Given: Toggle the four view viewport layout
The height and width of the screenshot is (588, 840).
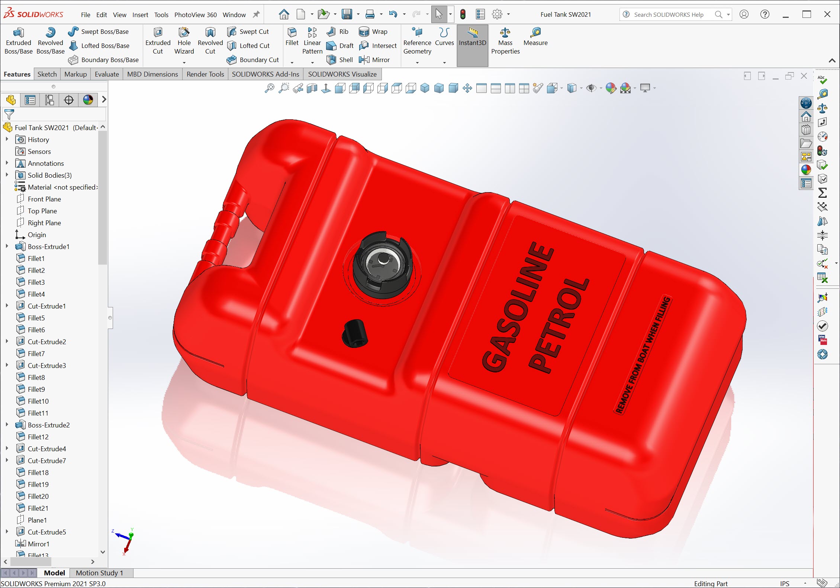Looking at the screenshot, I should pos(524,88).
